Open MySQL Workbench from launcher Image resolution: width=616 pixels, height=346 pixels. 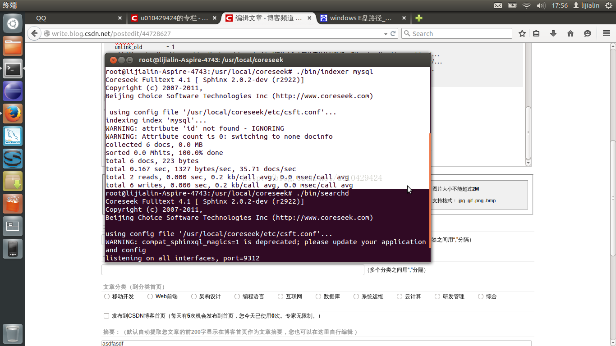pos(13,136)
